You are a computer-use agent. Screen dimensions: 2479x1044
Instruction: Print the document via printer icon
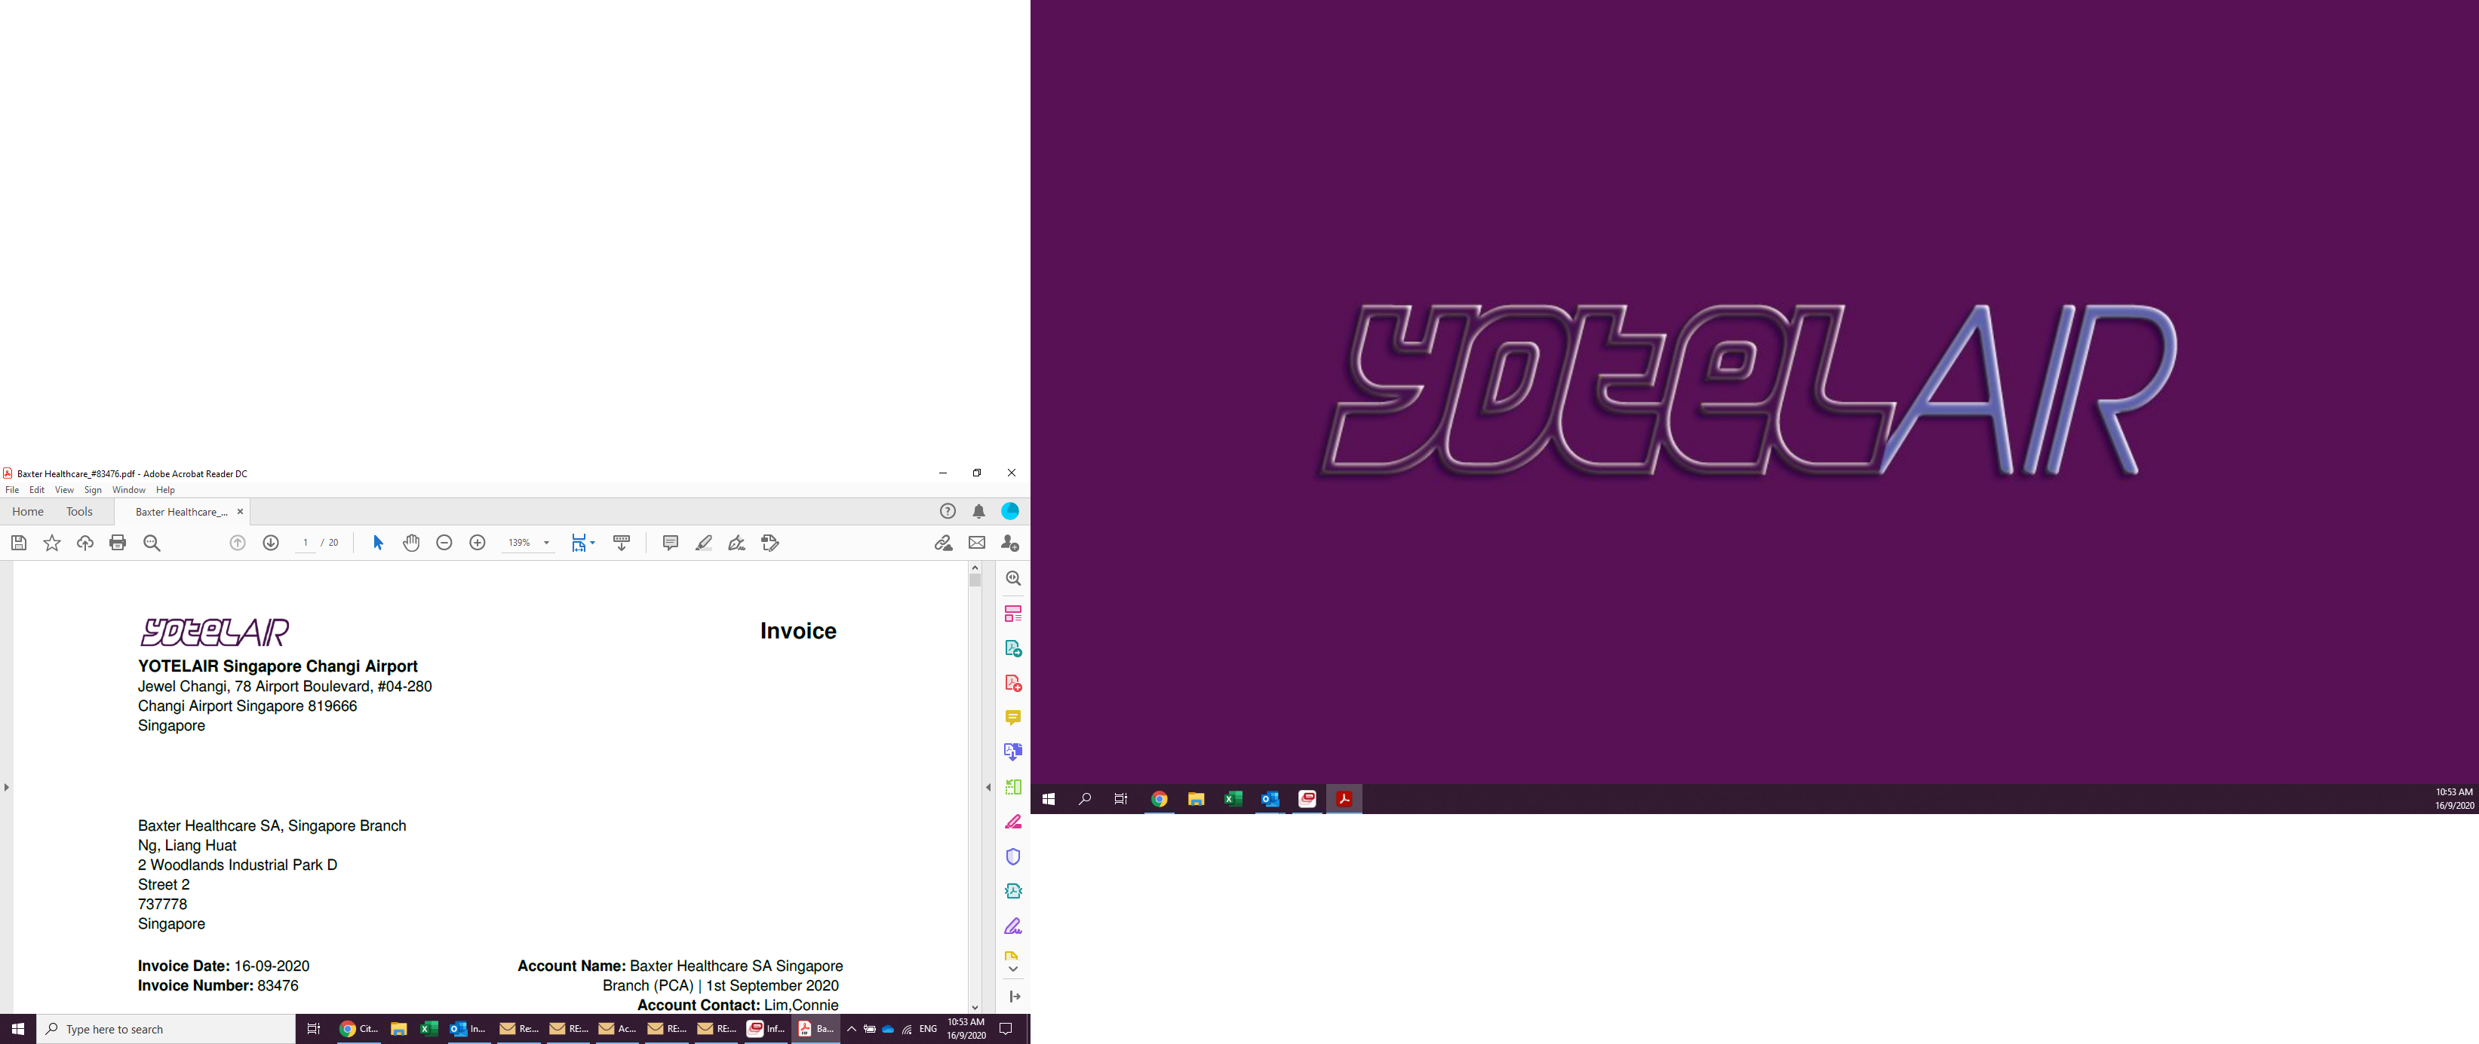(118, 543)
